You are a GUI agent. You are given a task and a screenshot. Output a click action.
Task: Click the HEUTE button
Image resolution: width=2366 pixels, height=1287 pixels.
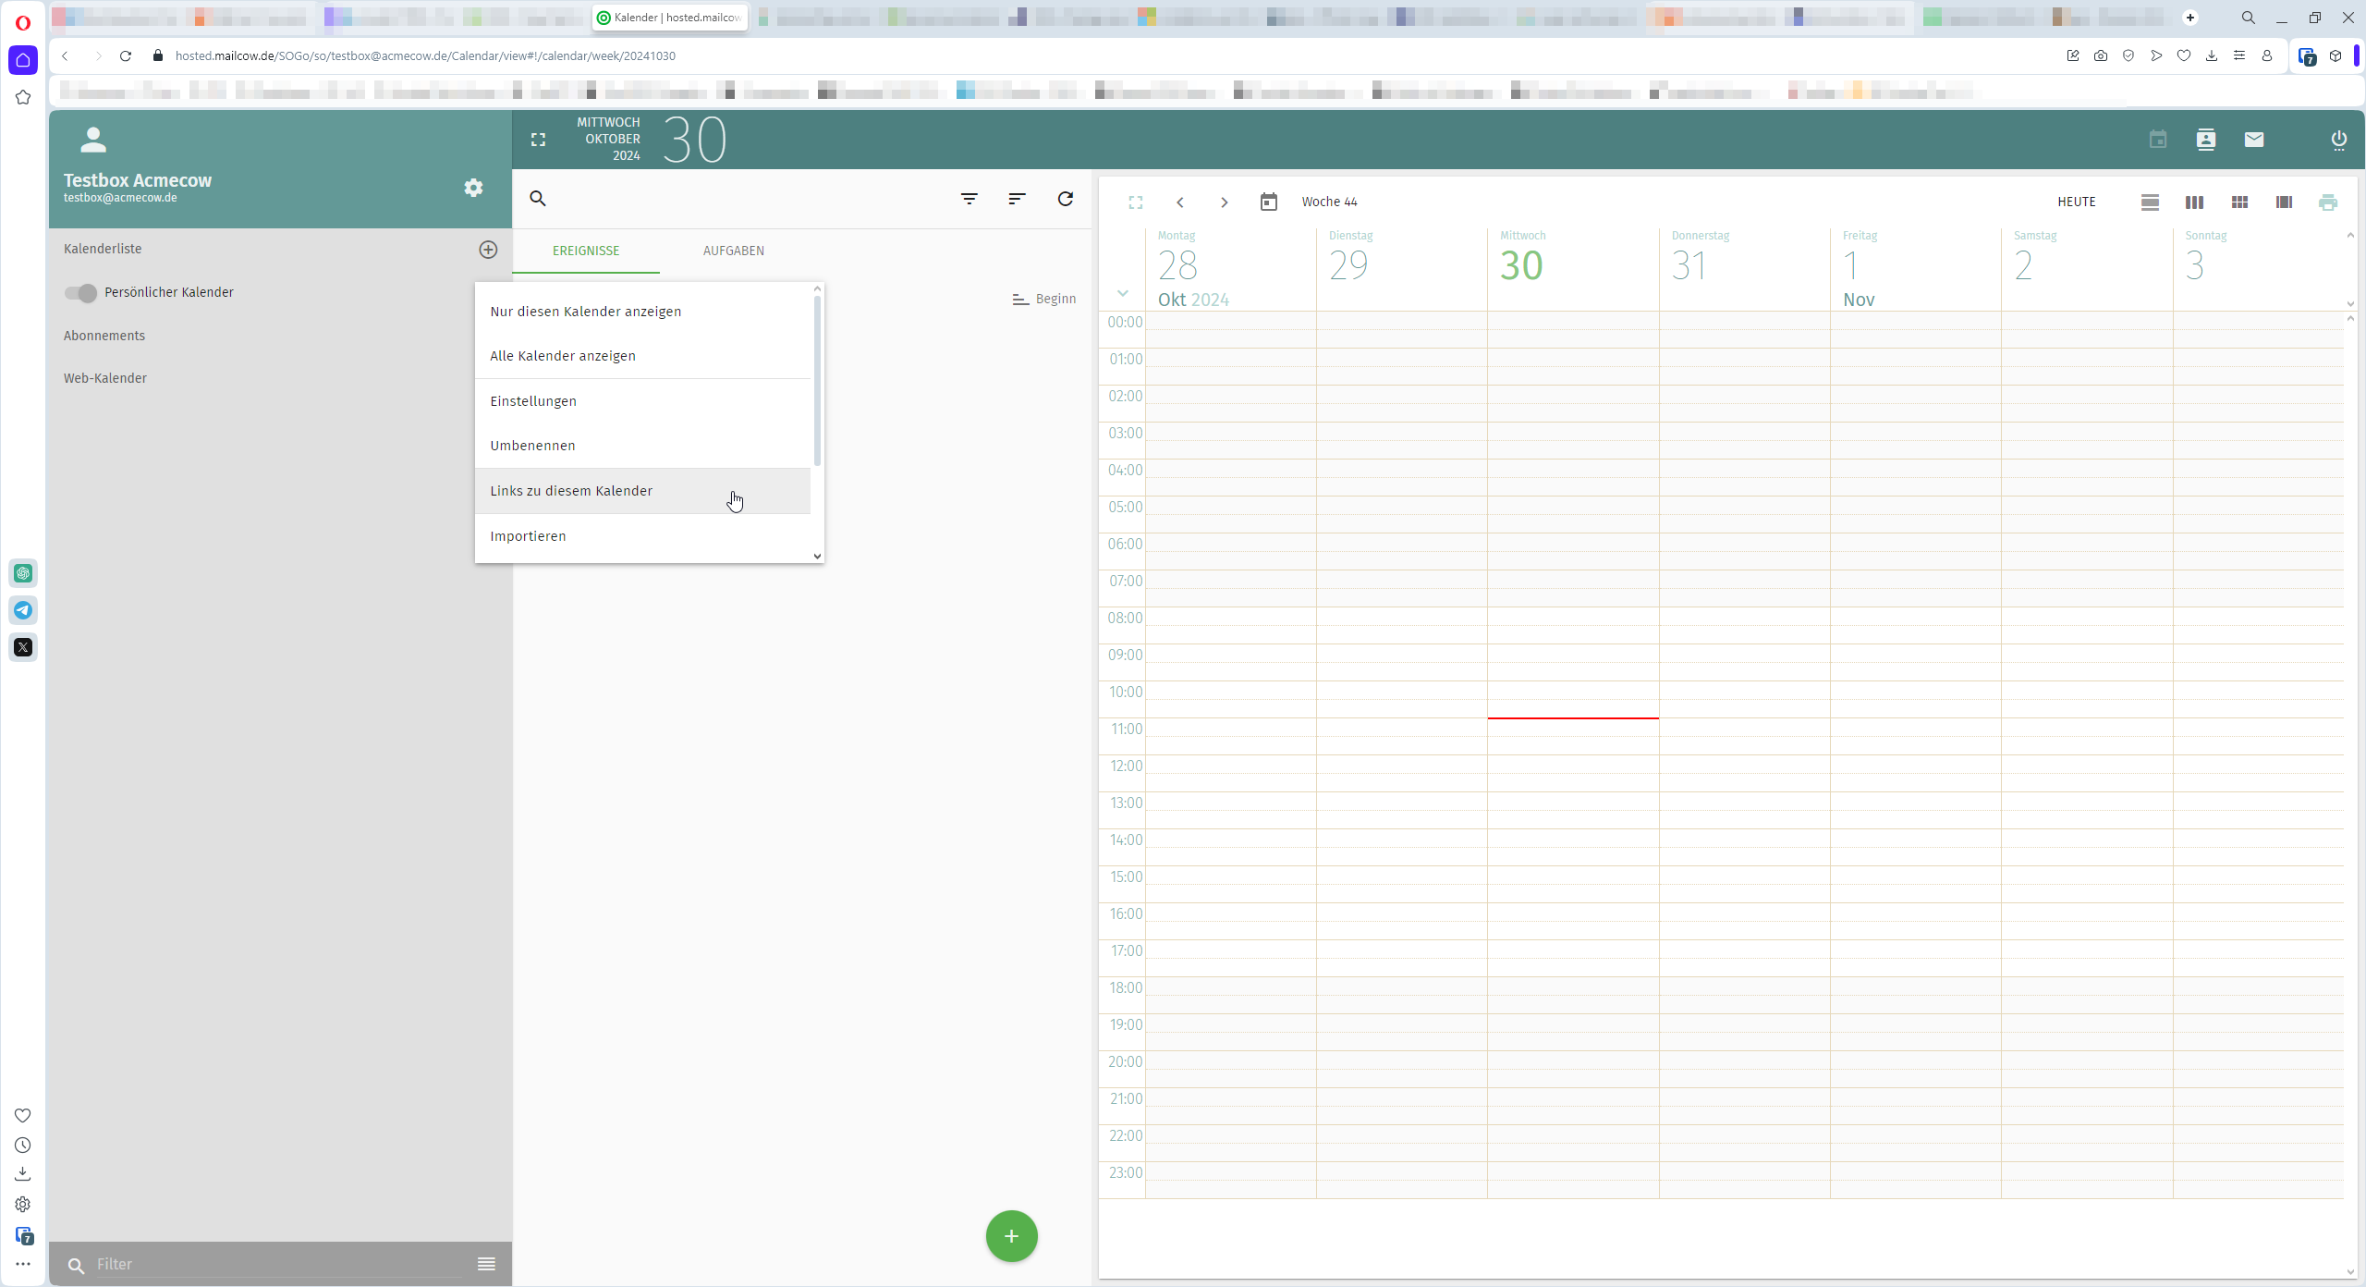pos(2076,202)
